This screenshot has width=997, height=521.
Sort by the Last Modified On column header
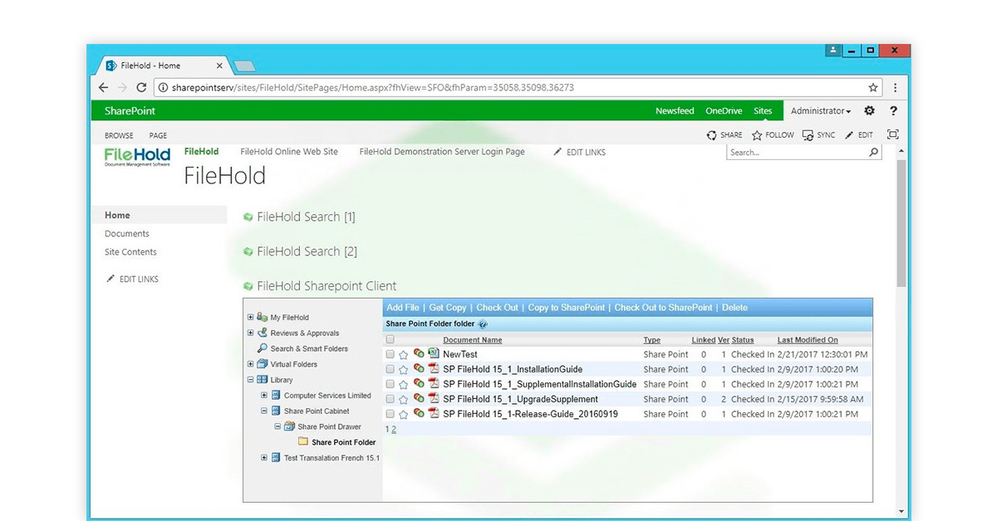coord(808,340)
